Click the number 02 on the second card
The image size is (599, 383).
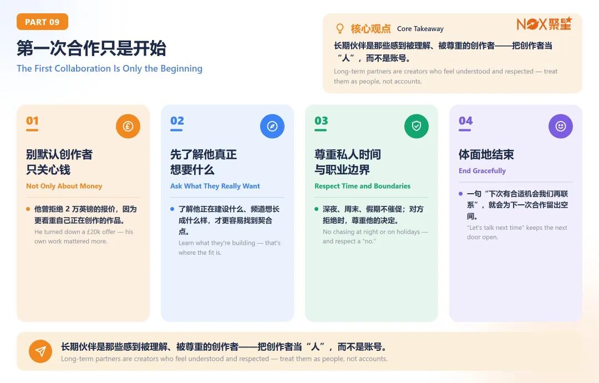click(x=177, y=121)
